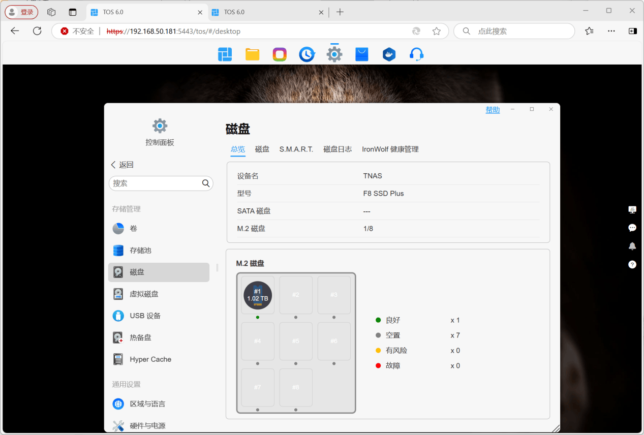Open the 磁盘日志 tab

pos(338,149)
